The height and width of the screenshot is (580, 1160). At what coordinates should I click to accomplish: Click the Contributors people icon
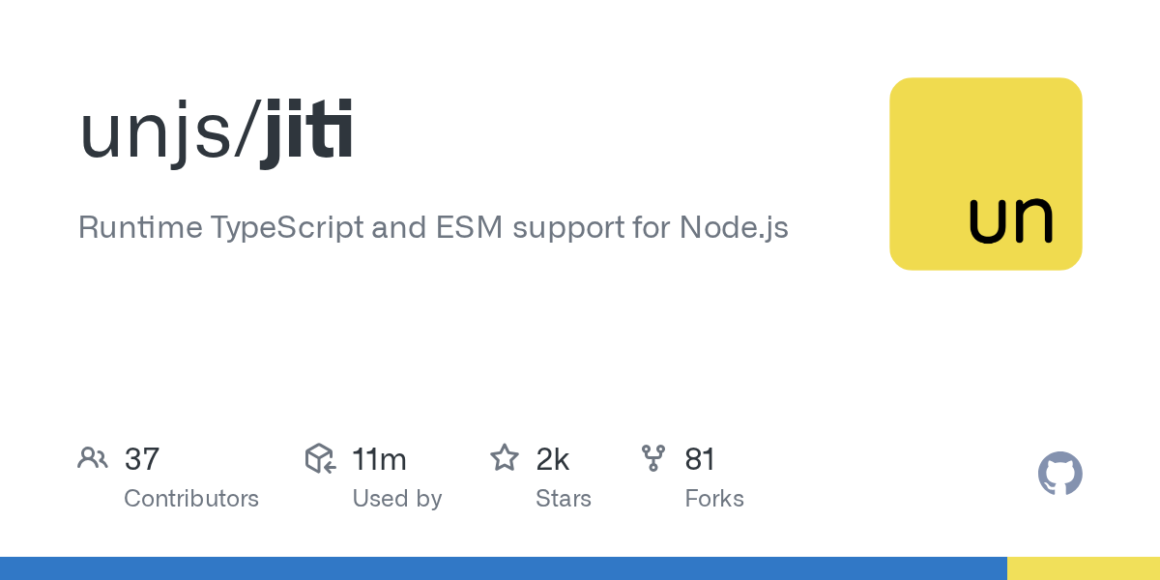(x=92, y=458)
